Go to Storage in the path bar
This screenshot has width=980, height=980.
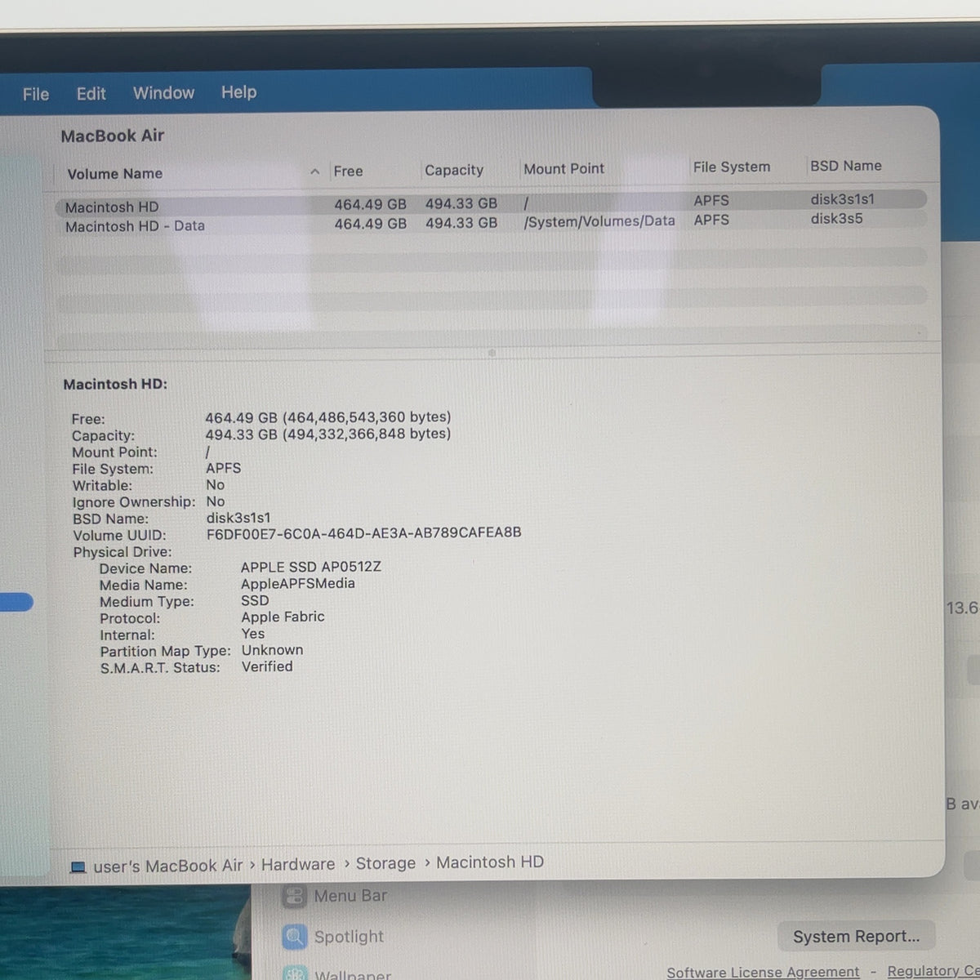tap(385, 863)
